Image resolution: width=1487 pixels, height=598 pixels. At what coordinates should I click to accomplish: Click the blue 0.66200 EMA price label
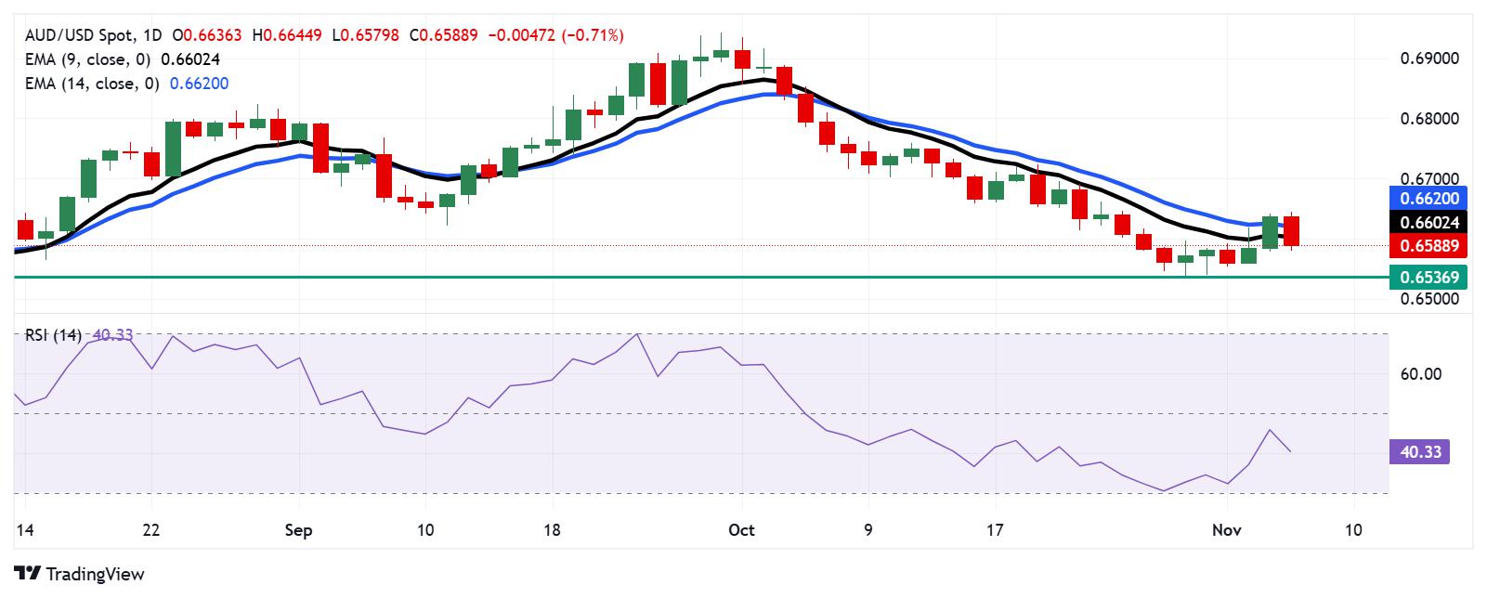[1428, 198]
